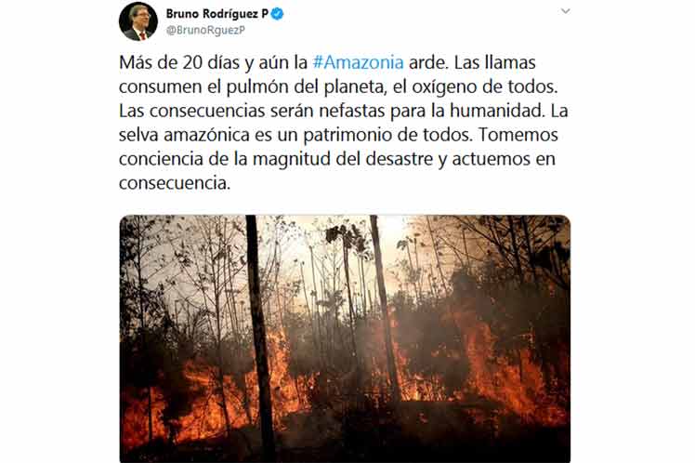The height and width of the screenshot is (463, 695).
Task: Open the #Amazonia hashtag link
Action: point(358,62)
